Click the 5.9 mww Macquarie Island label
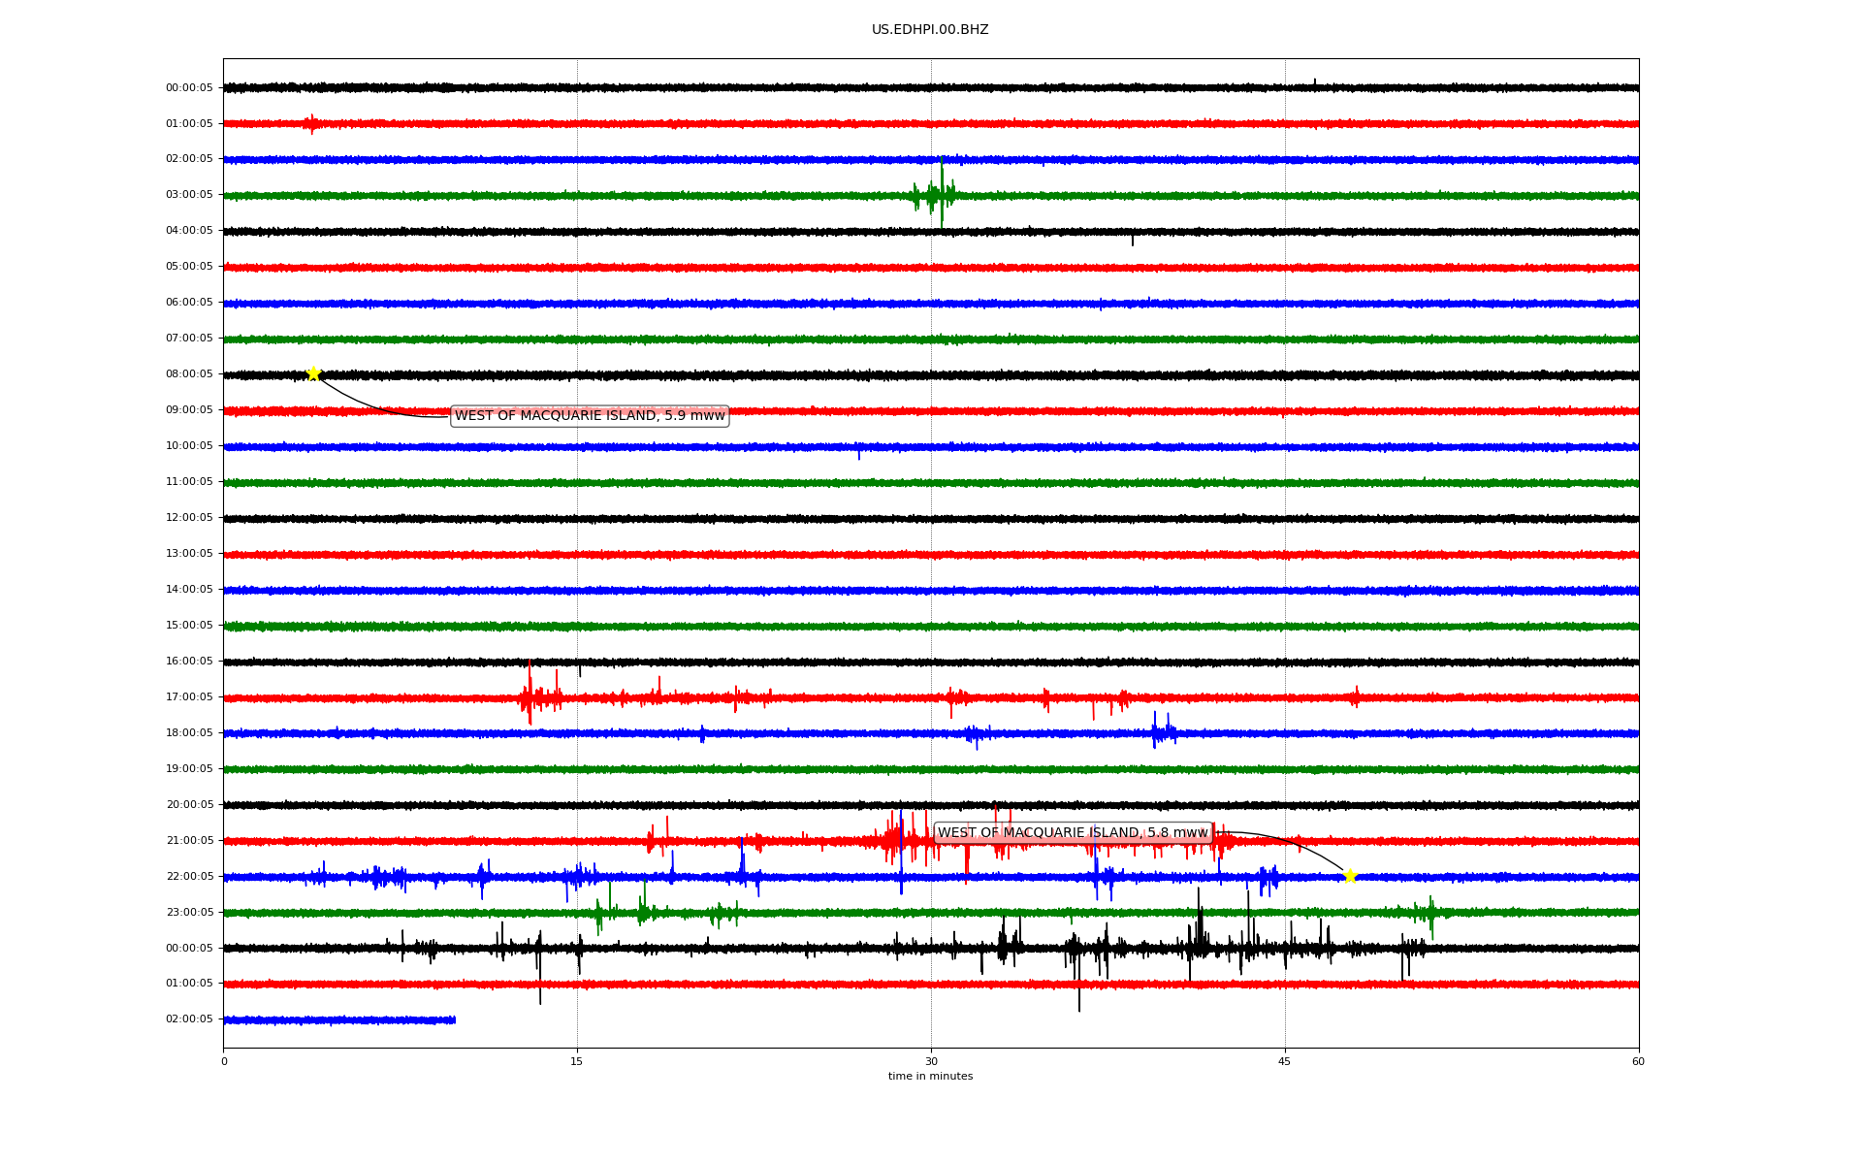This screenshot has width=1862, height=1164. (590, 416)
